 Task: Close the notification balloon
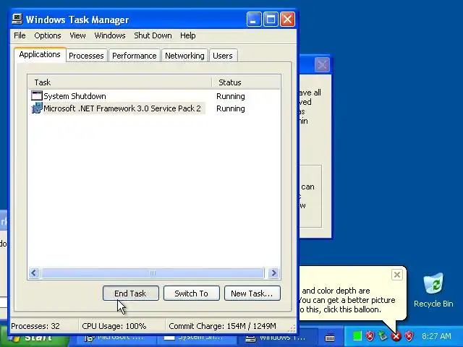tap(397, 275)
